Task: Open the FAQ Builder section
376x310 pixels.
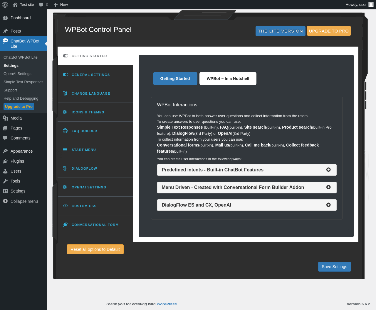Action: [x=95, y=131]
